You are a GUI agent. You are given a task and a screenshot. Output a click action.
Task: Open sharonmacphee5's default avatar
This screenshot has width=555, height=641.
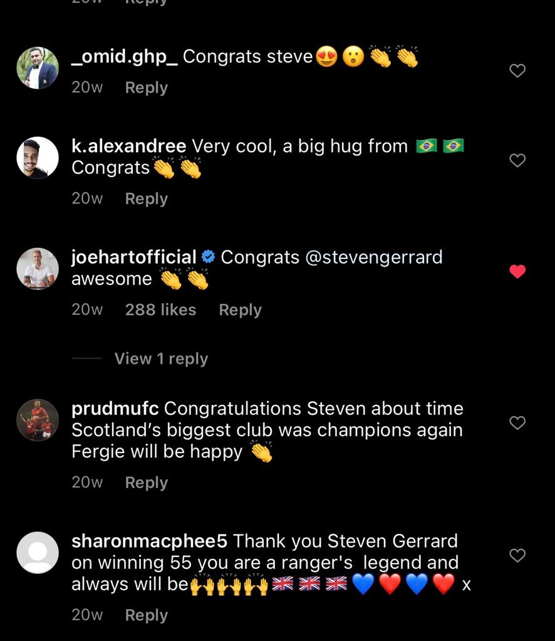(x=38, y=553)
